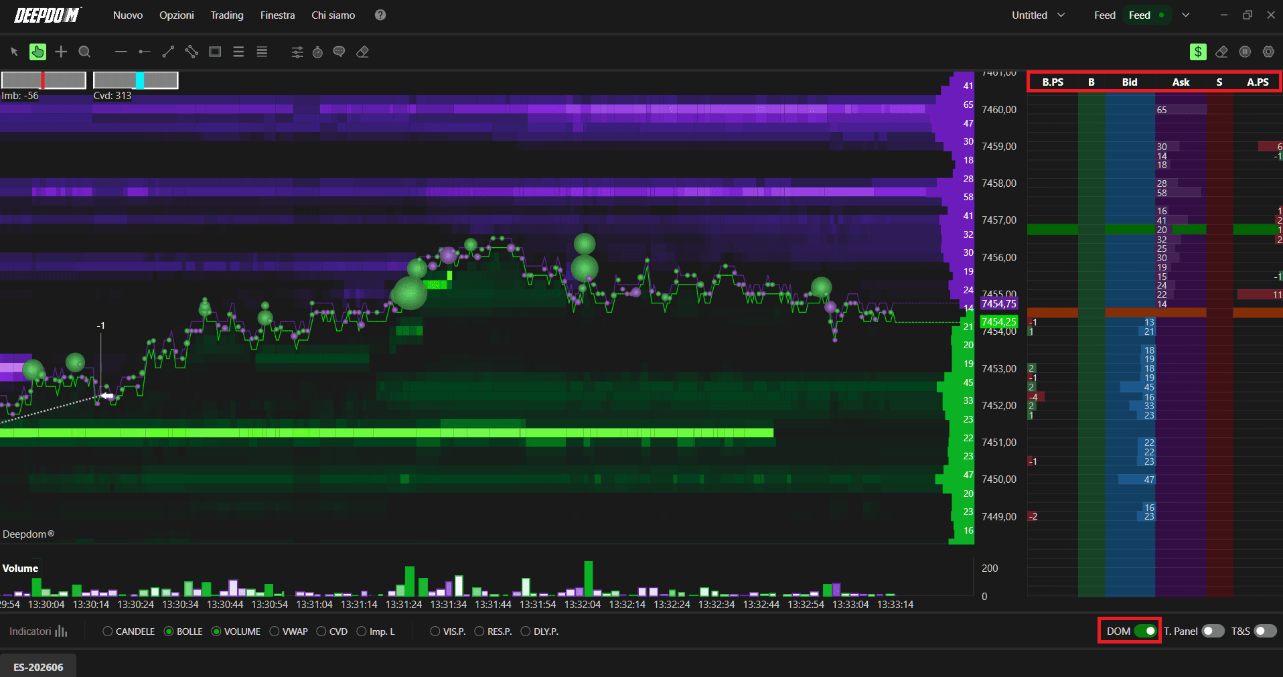Expand the Feed connection dropdown arrow
Viewport: 1283px width, 677px height.
tap(1186, 15)
